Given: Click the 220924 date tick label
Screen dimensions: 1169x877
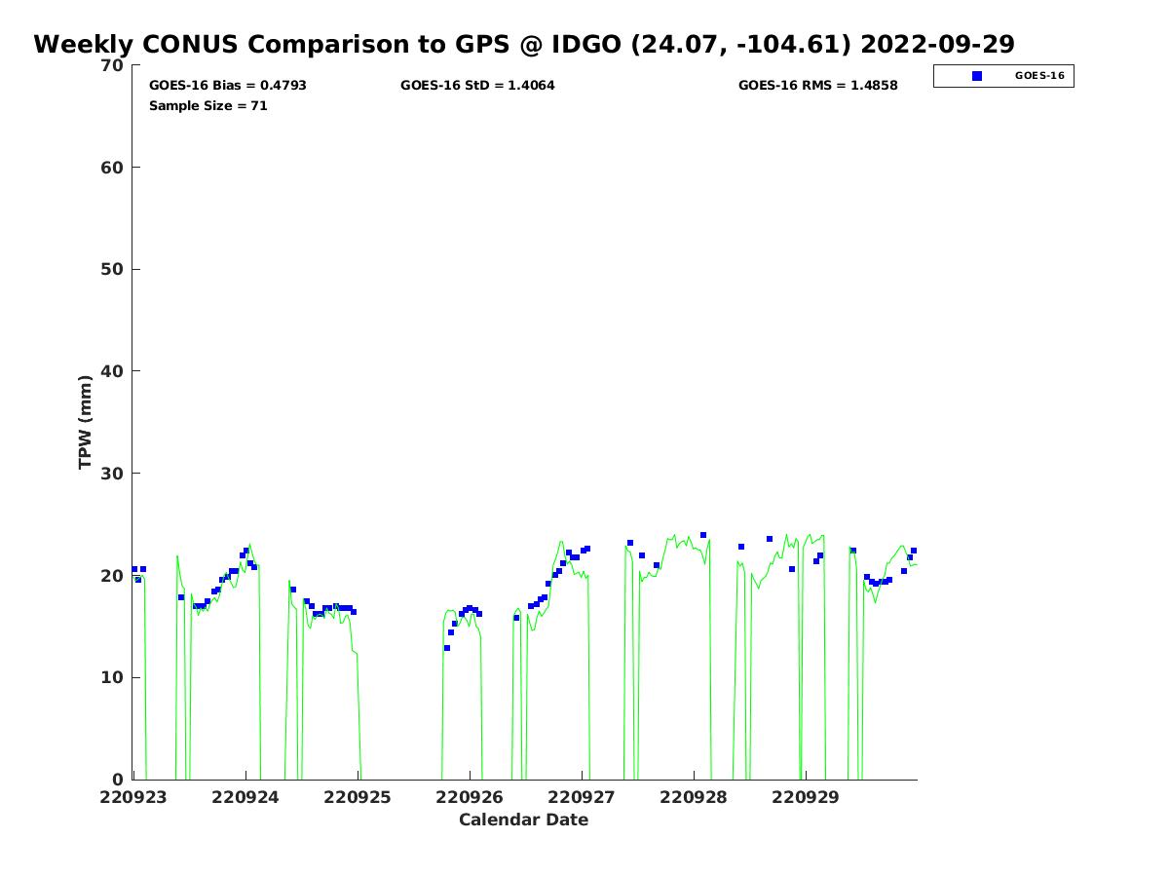Looking at the screenshot, I should (x=245, y=797).
